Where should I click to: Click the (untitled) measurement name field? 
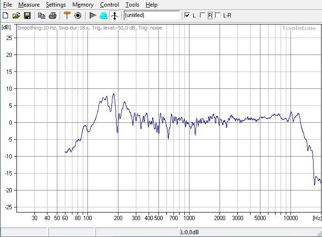click(151, 16)
